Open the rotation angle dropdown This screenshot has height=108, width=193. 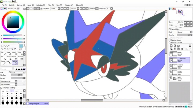click(x=78, y=9)
